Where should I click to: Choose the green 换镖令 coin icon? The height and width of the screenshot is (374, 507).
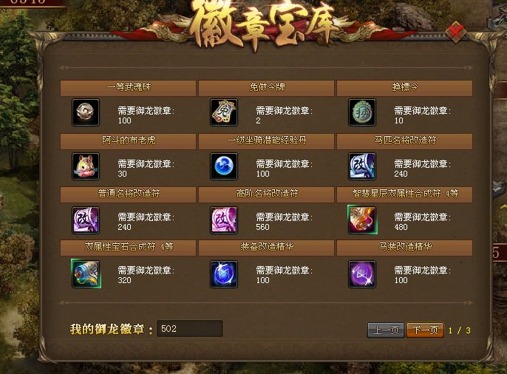click(x=362, y=112)
